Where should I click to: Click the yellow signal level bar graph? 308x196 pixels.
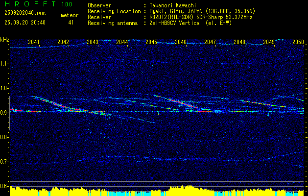tap(157, 191)
